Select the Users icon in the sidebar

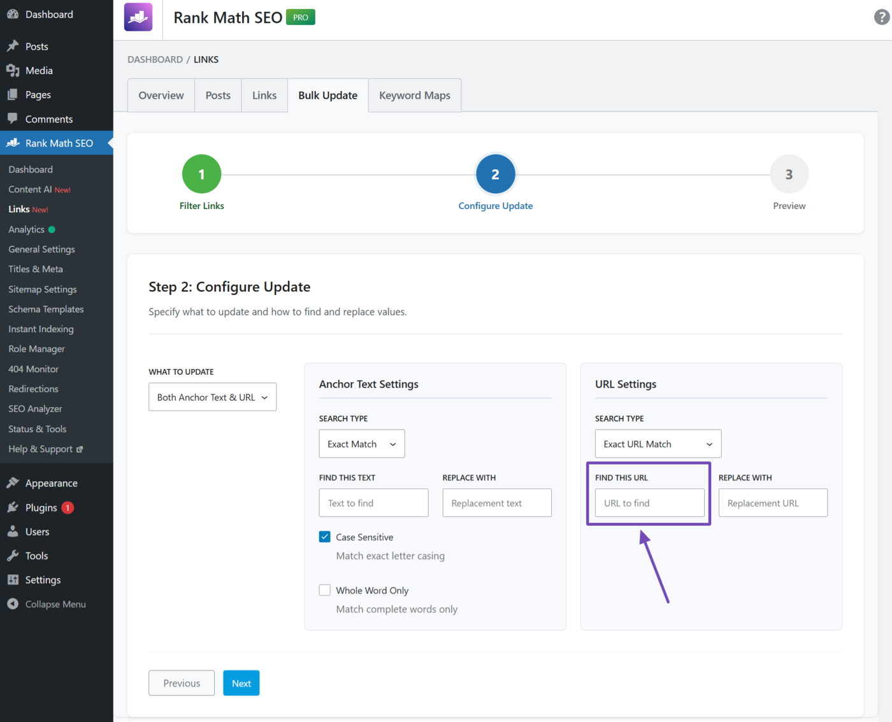point(13,531)
